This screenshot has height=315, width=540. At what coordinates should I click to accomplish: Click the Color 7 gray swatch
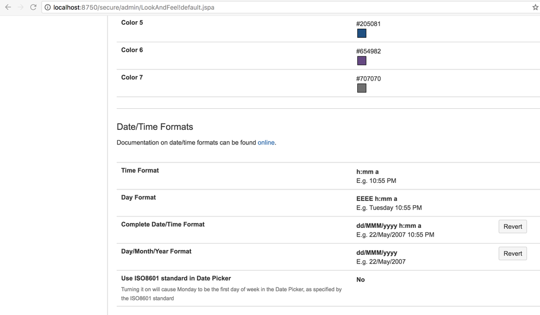pyautogui.click(x=362, y=88)
